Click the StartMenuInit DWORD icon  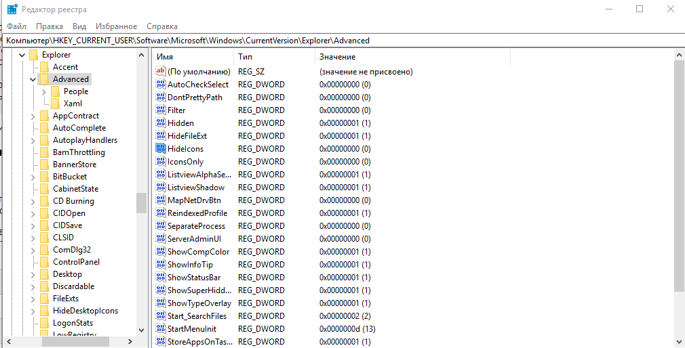click(161, 329)
